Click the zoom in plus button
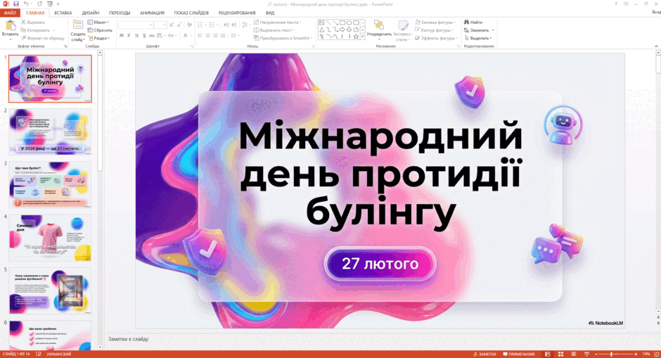Viewport: 661px width, 358px height. pos(636,354)
